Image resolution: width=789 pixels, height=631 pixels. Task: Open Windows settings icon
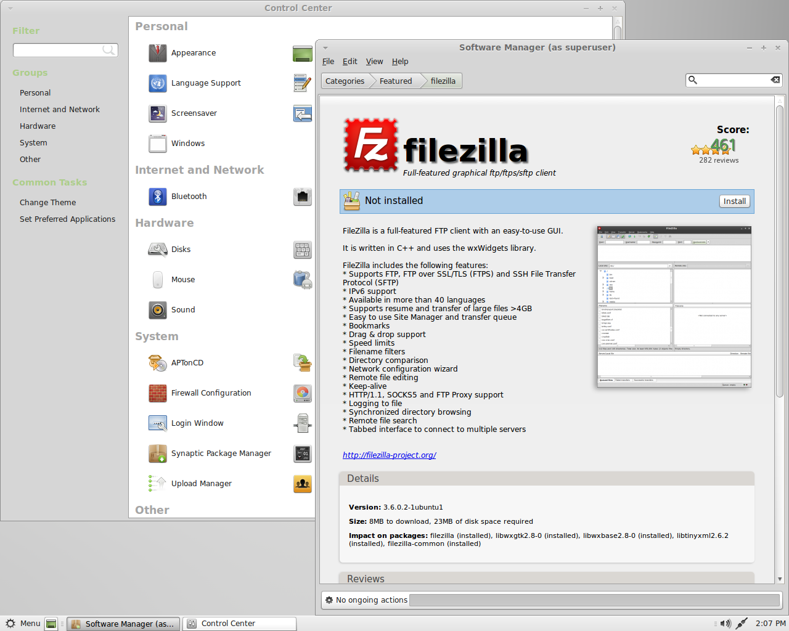tap(158, 144)
